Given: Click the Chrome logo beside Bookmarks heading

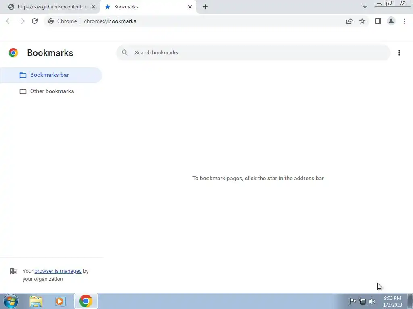Looking at the screenshot, I should coord(13,53).
